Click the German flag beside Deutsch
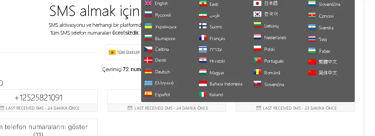The image size is (375, 136). pyautogui.click(x=148, y=71)
